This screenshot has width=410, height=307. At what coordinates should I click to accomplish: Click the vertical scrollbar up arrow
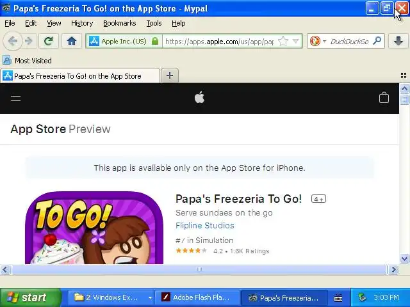coord(404,89)
